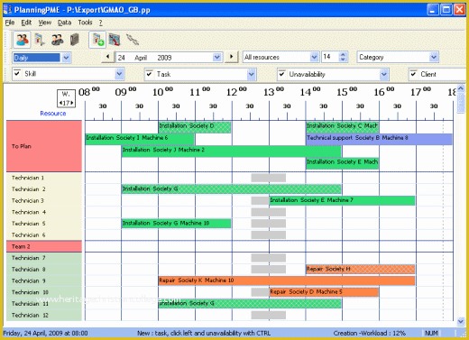Expand the Skill filter dropdown
The width and height of the screenshot is (469, 340).
pos(119,74)
